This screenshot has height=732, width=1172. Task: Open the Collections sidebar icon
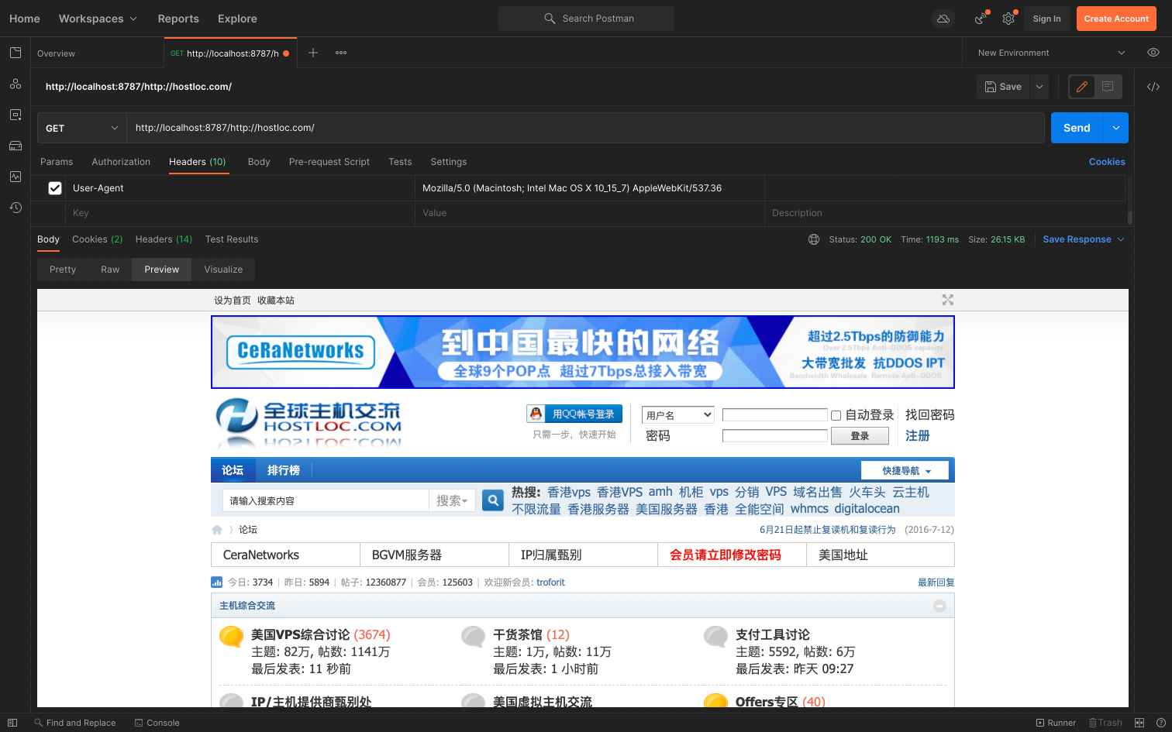[x=16, y=53]
